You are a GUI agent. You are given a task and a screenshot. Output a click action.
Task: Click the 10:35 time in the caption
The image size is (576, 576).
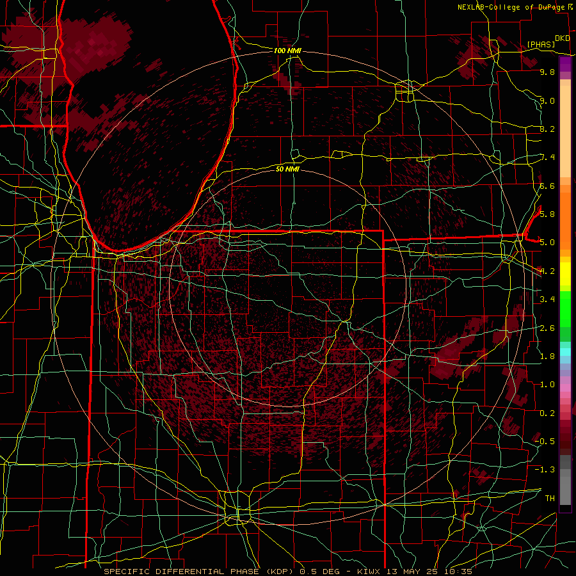pyautogui.click(x=458, y=572)
